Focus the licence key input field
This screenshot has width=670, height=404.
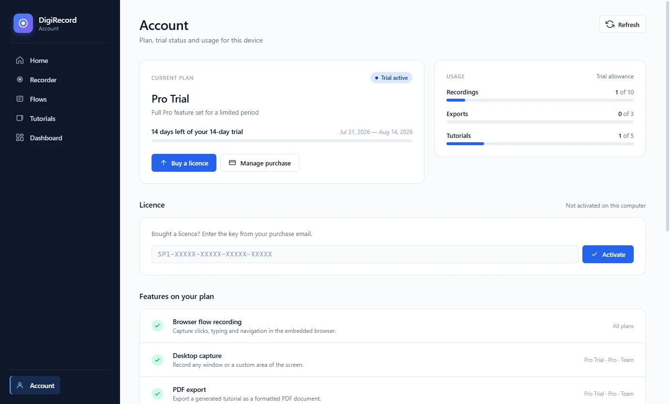(x=365, y=254)
